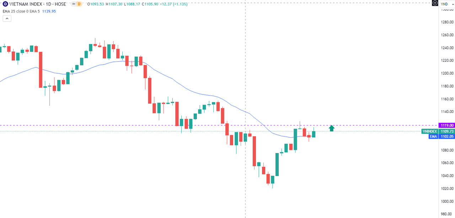Screen dimensions: 455x218
Task: Click the Vietnam Index symbol logo
Action: (x=5, y=4)
